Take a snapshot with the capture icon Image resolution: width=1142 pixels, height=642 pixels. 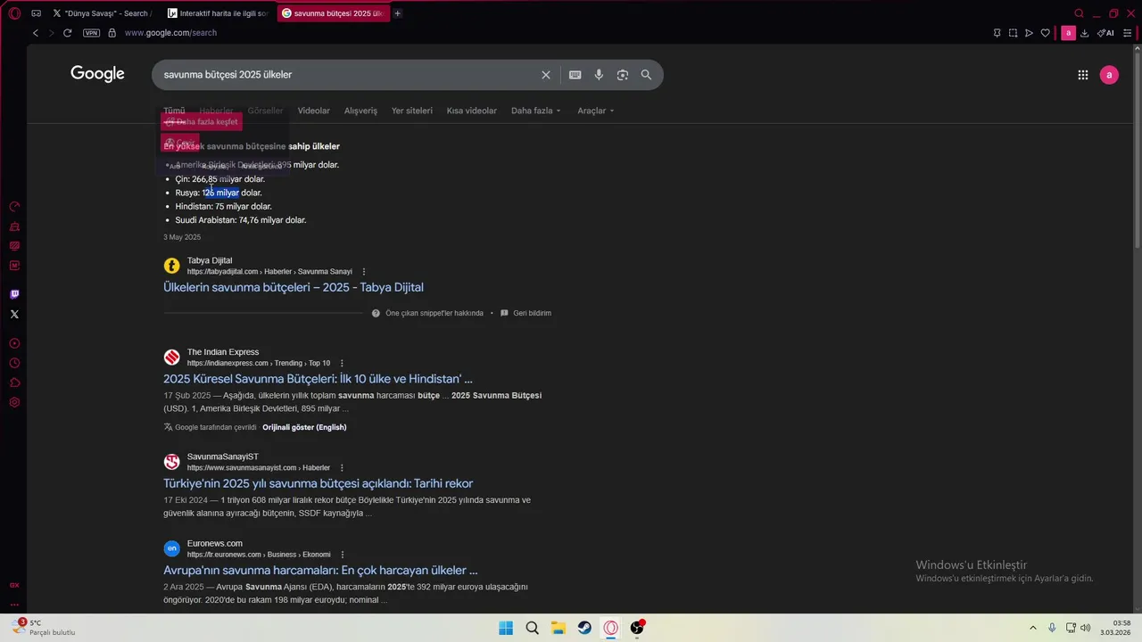click(1013, 33)
